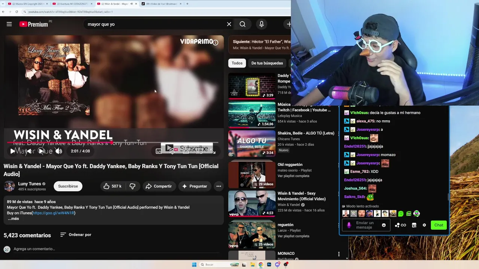Viewport: 479px width, 269px height.
Task: Cast the video to a device
Action: 199,151
